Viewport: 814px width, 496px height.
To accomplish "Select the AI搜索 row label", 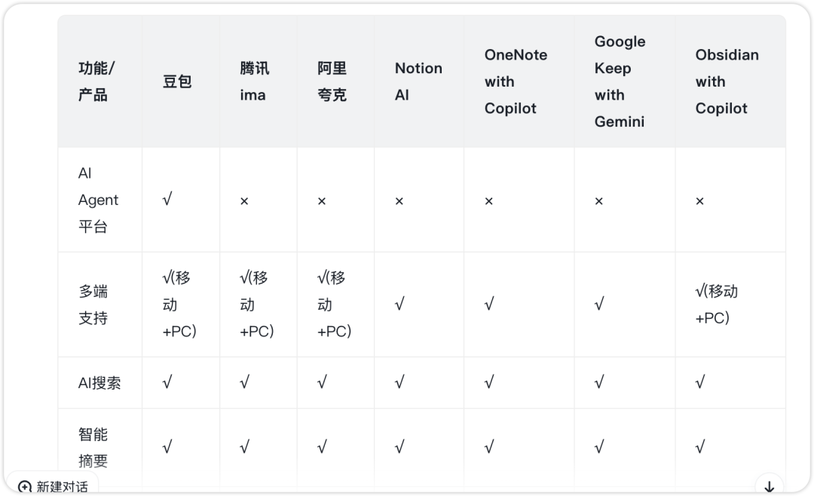I will coord(99,383).
